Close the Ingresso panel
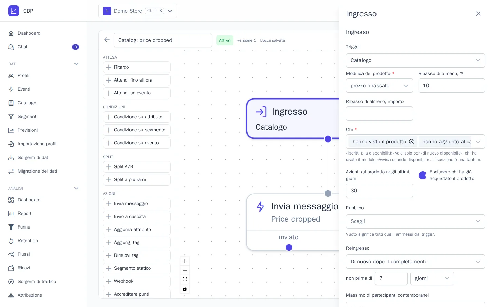 pos(478,14)
